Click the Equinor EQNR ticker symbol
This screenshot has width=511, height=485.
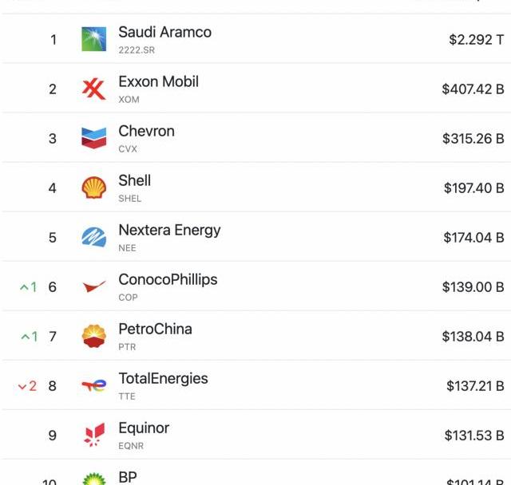pos(131,446)
